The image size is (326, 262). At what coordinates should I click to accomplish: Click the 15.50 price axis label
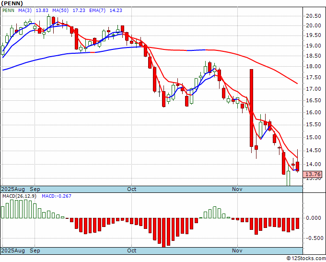click(314, 125)
